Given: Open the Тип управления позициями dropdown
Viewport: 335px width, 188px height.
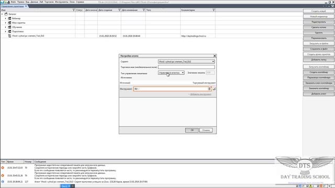Looking at the screenshot, I should [171, 73].
